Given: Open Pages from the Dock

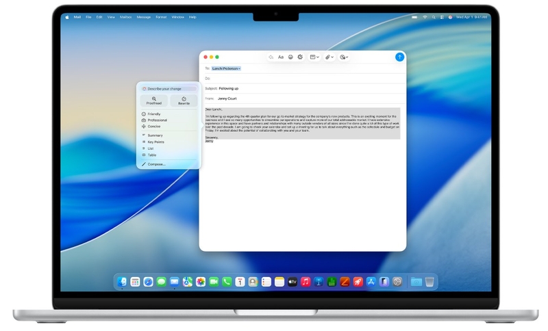Looking at the screenshot, I should (x=345, y=282).
